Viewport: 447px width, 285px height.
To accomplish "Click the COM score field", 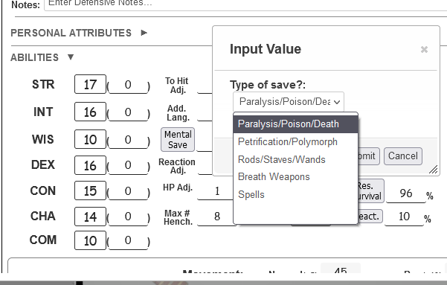I will pos(90,240).
